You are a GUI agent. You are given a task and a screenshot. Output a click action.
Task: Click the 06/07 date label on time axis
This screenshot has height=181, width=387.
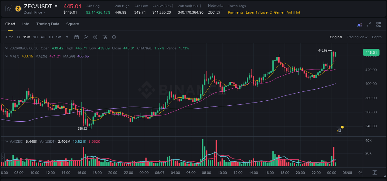159,172
